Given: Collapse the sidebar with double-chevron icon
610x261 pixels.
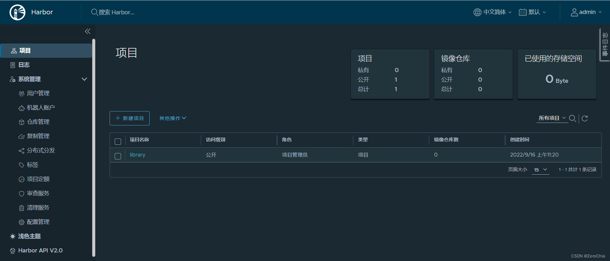Looking at the screenshot, I should 88,31.
